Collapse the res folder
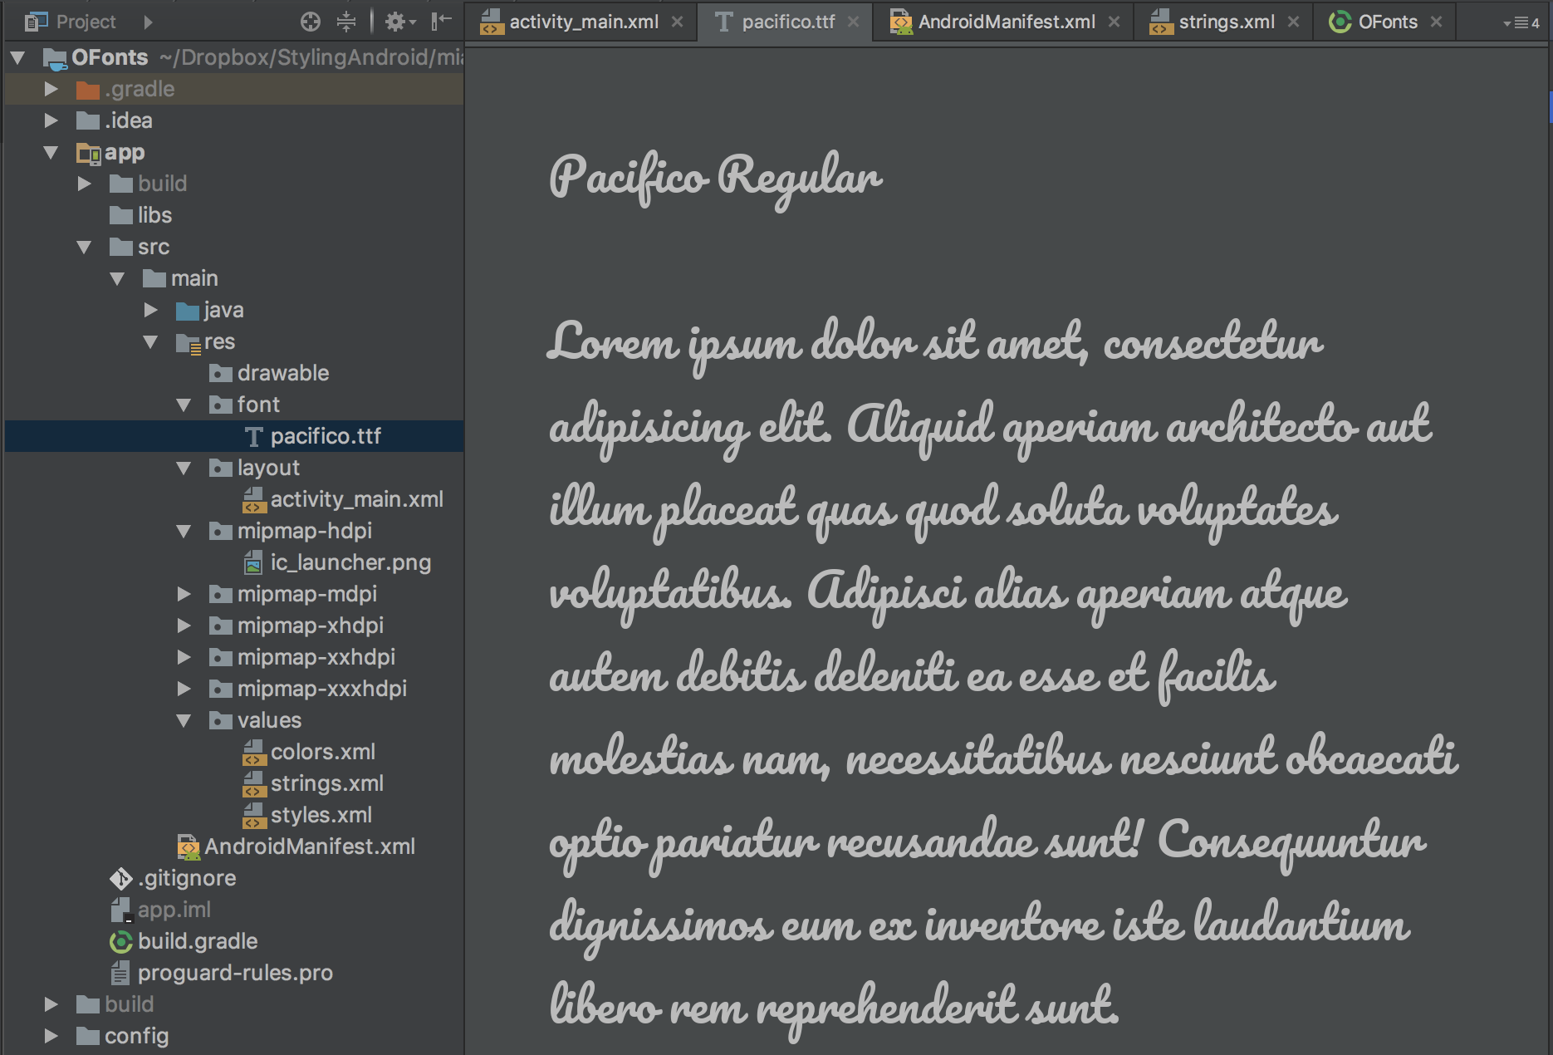The image size is (1553, 1055). [151, 342]
